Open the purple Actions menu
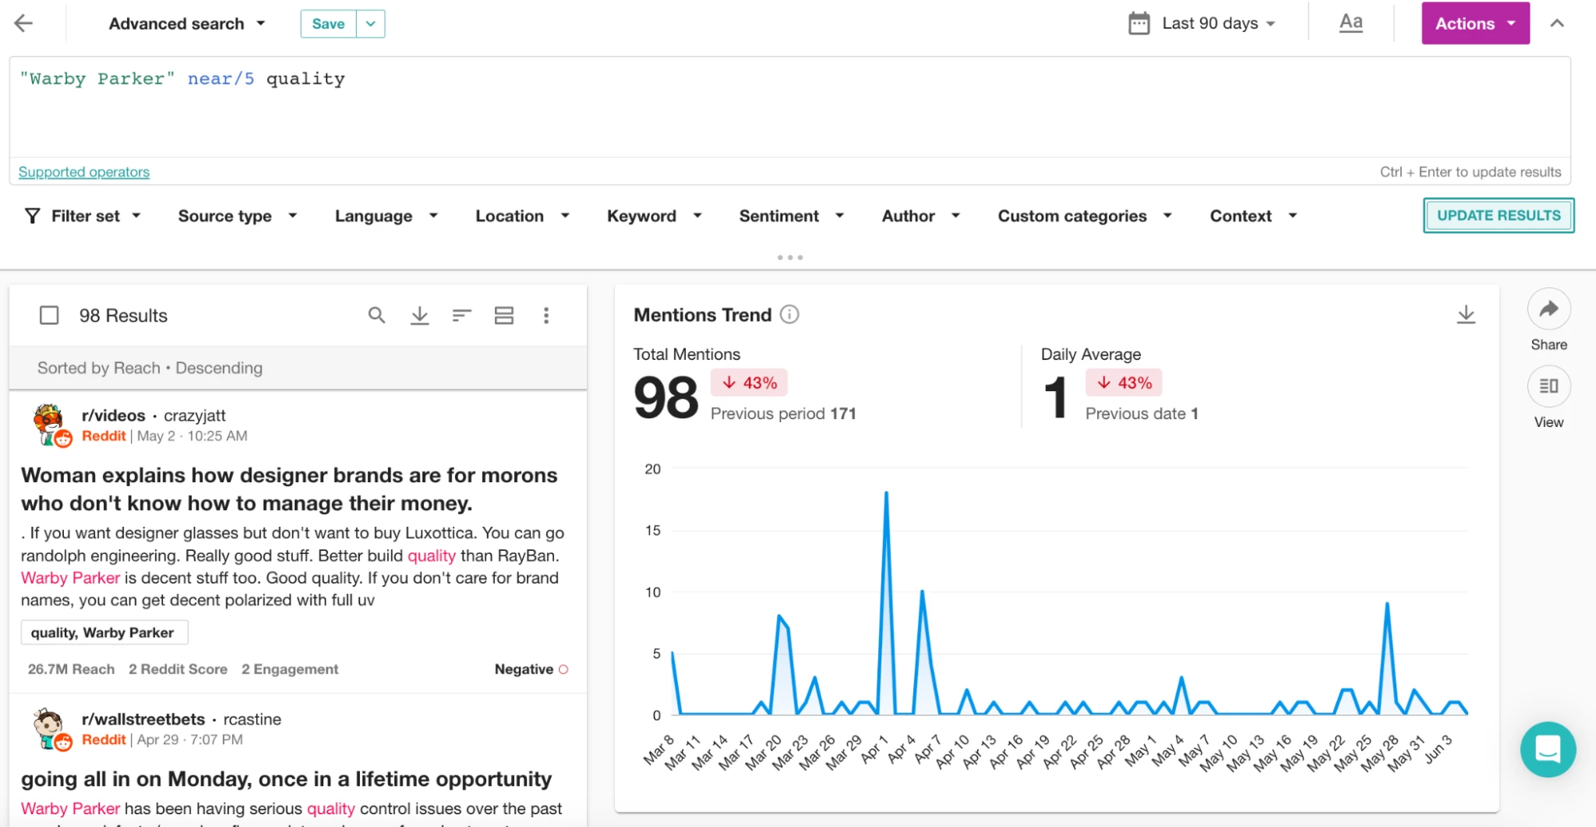Screen dimensions: 1596x827 tap(1475, 23)
